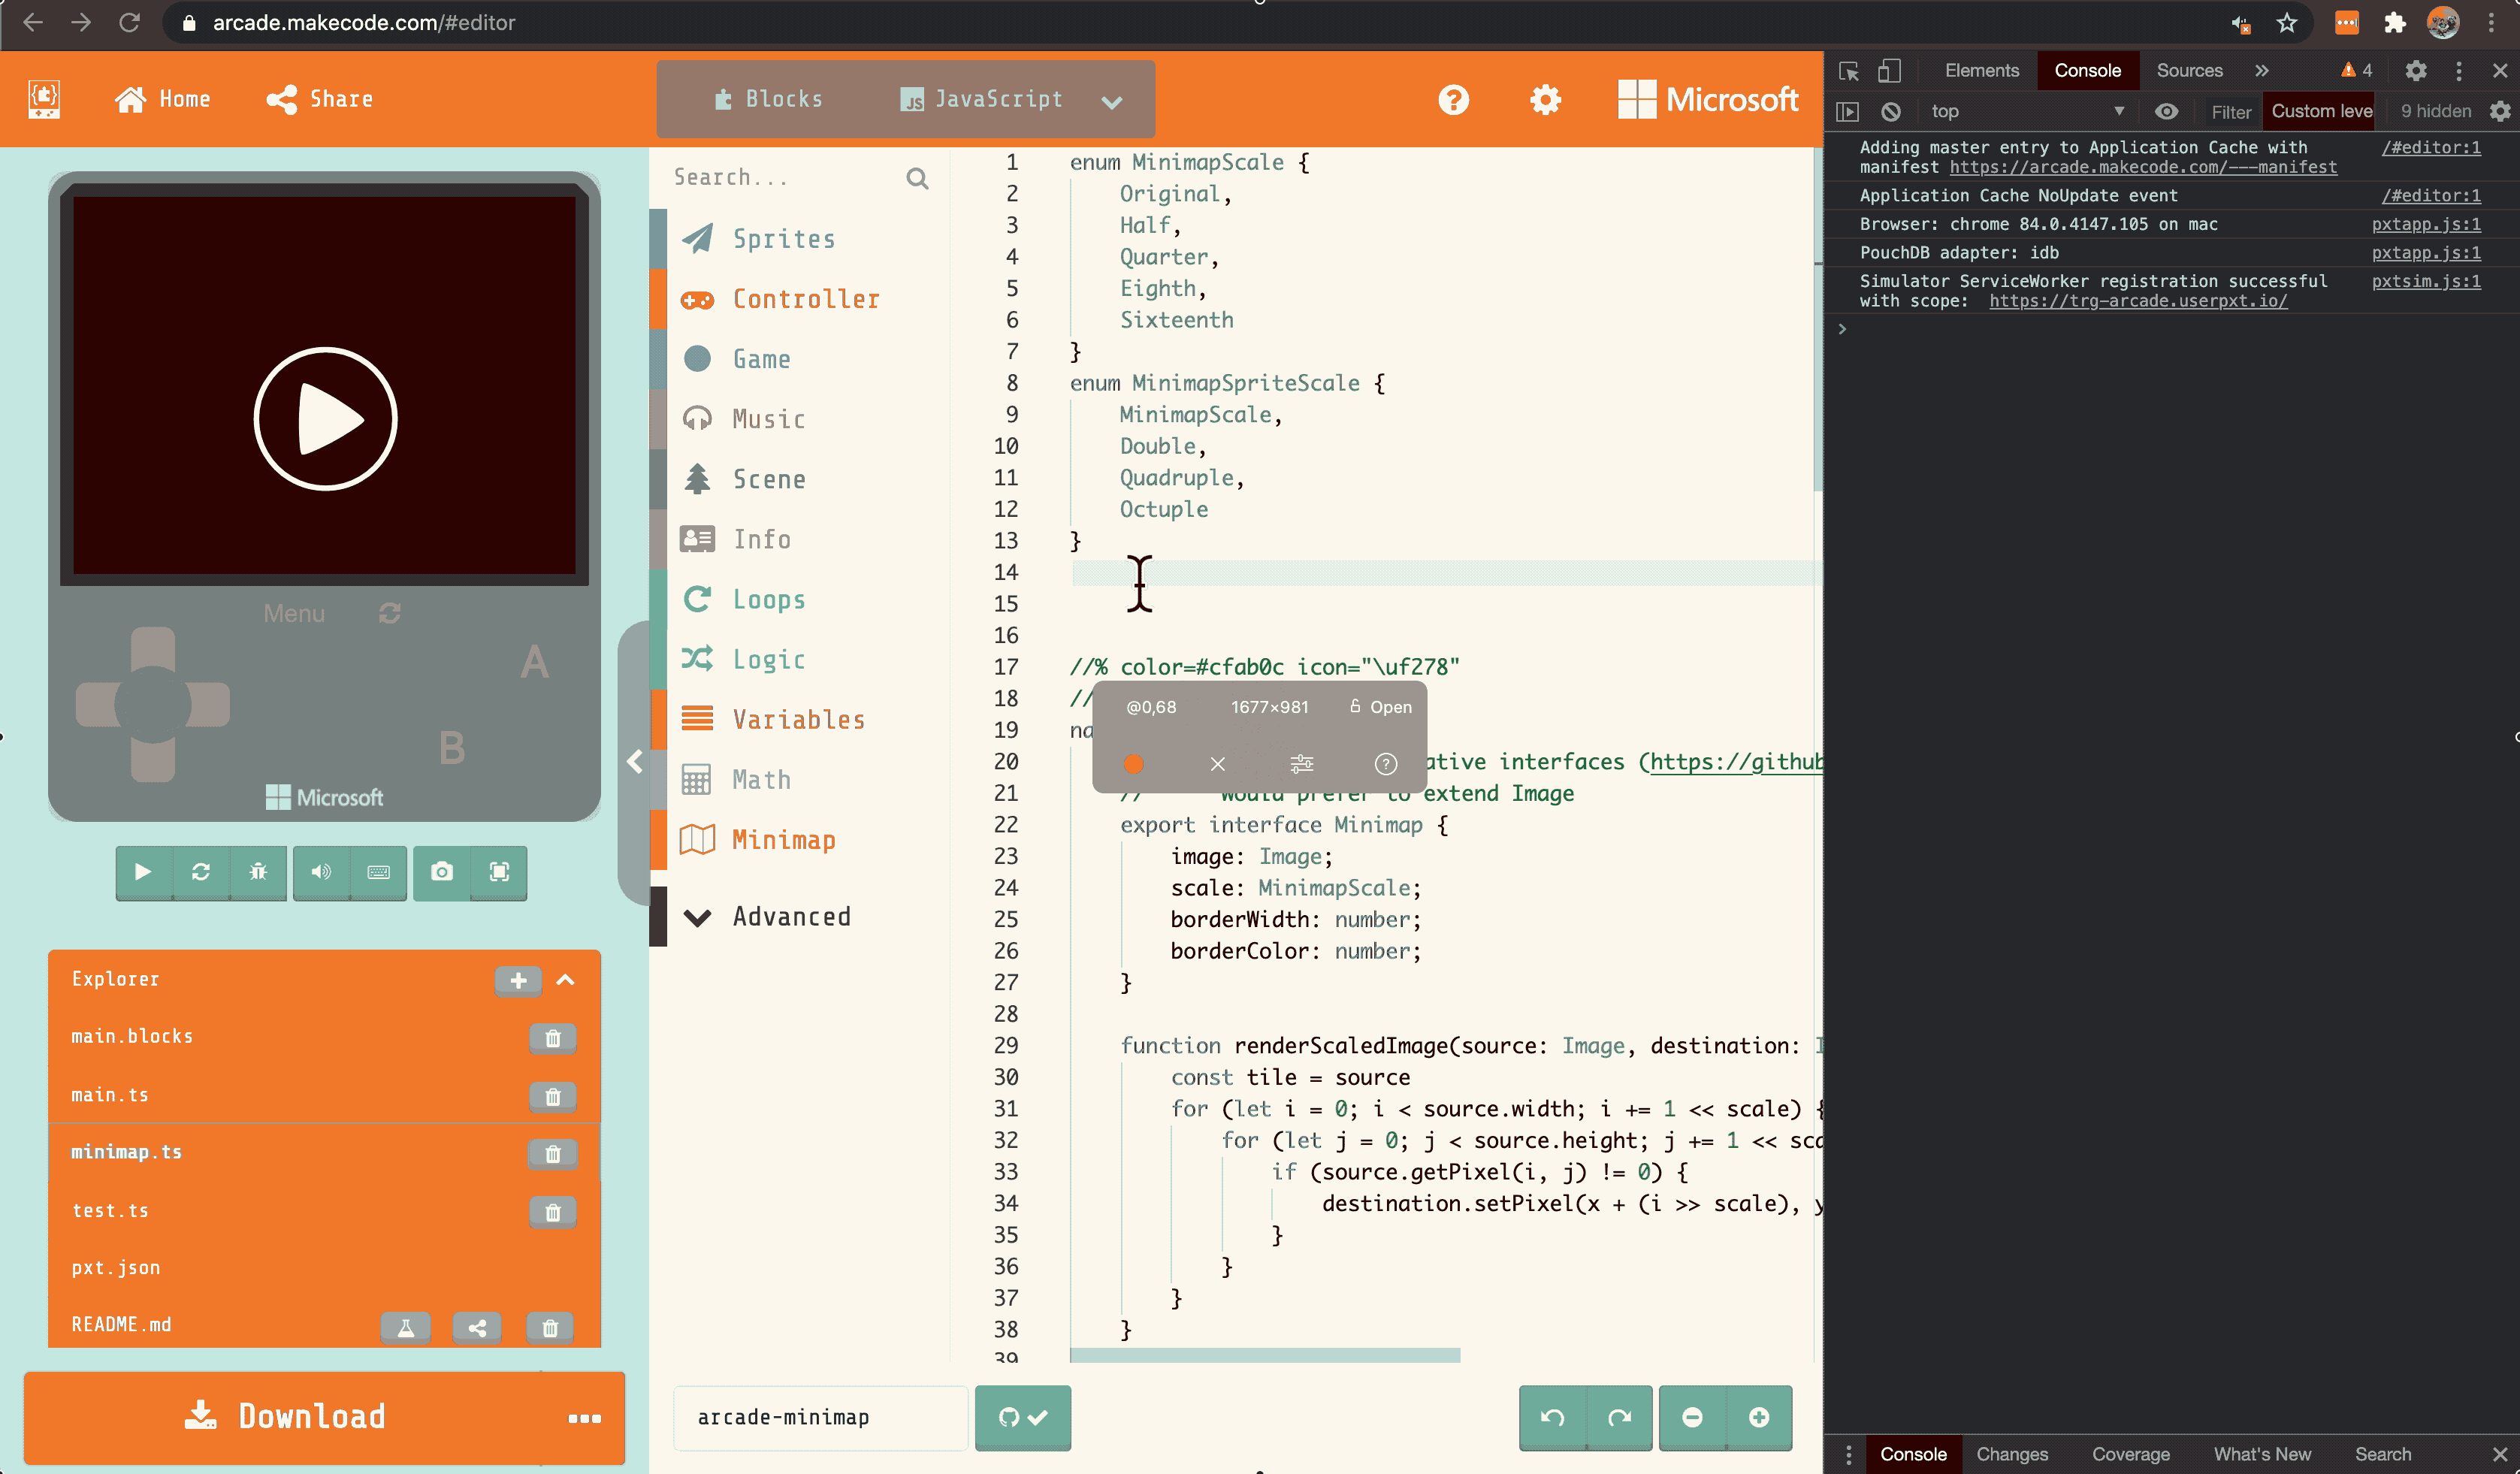Click the restart simulator toolbar icon
The width and height of the screenshot is (2520, 1474).
click(x=201, y=872)
